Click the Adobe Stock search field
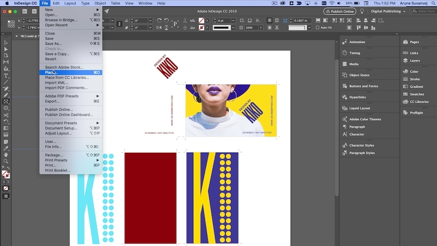 (423, 12)
